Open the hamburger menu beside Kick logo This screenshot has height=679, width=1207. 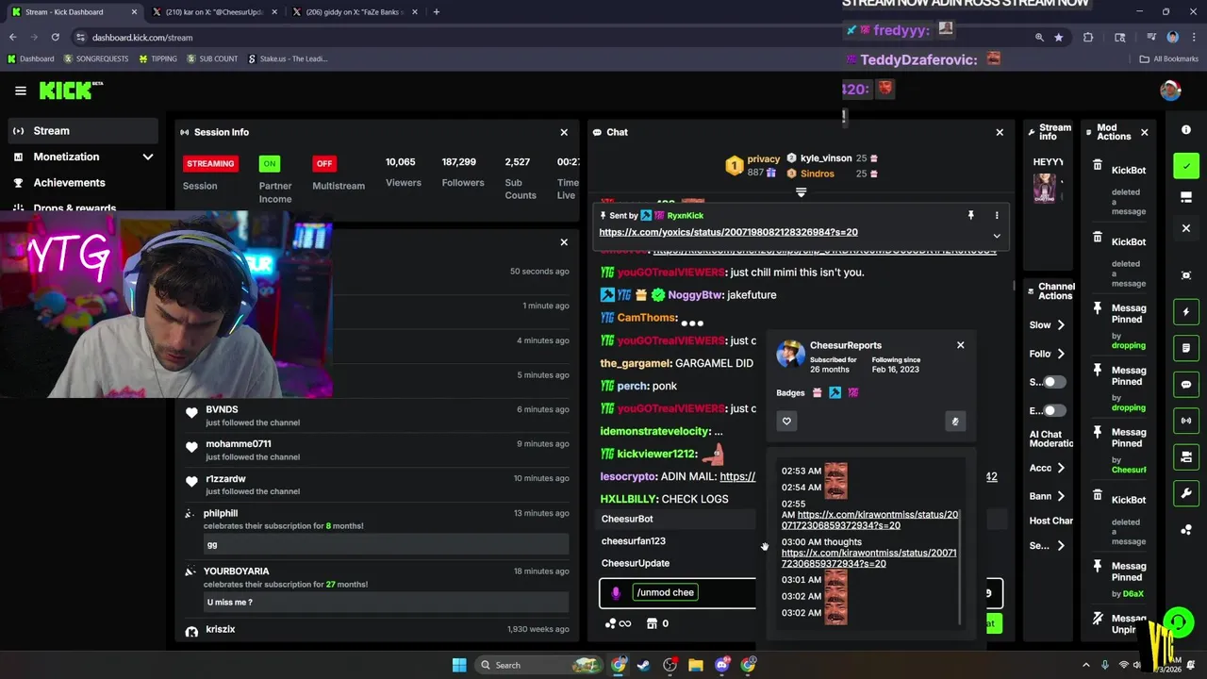pos(21,91)
